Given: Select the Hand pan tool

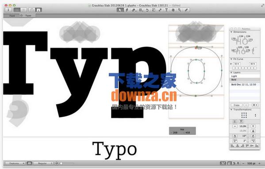Looking at the screenshot, I should pos(173,10).
